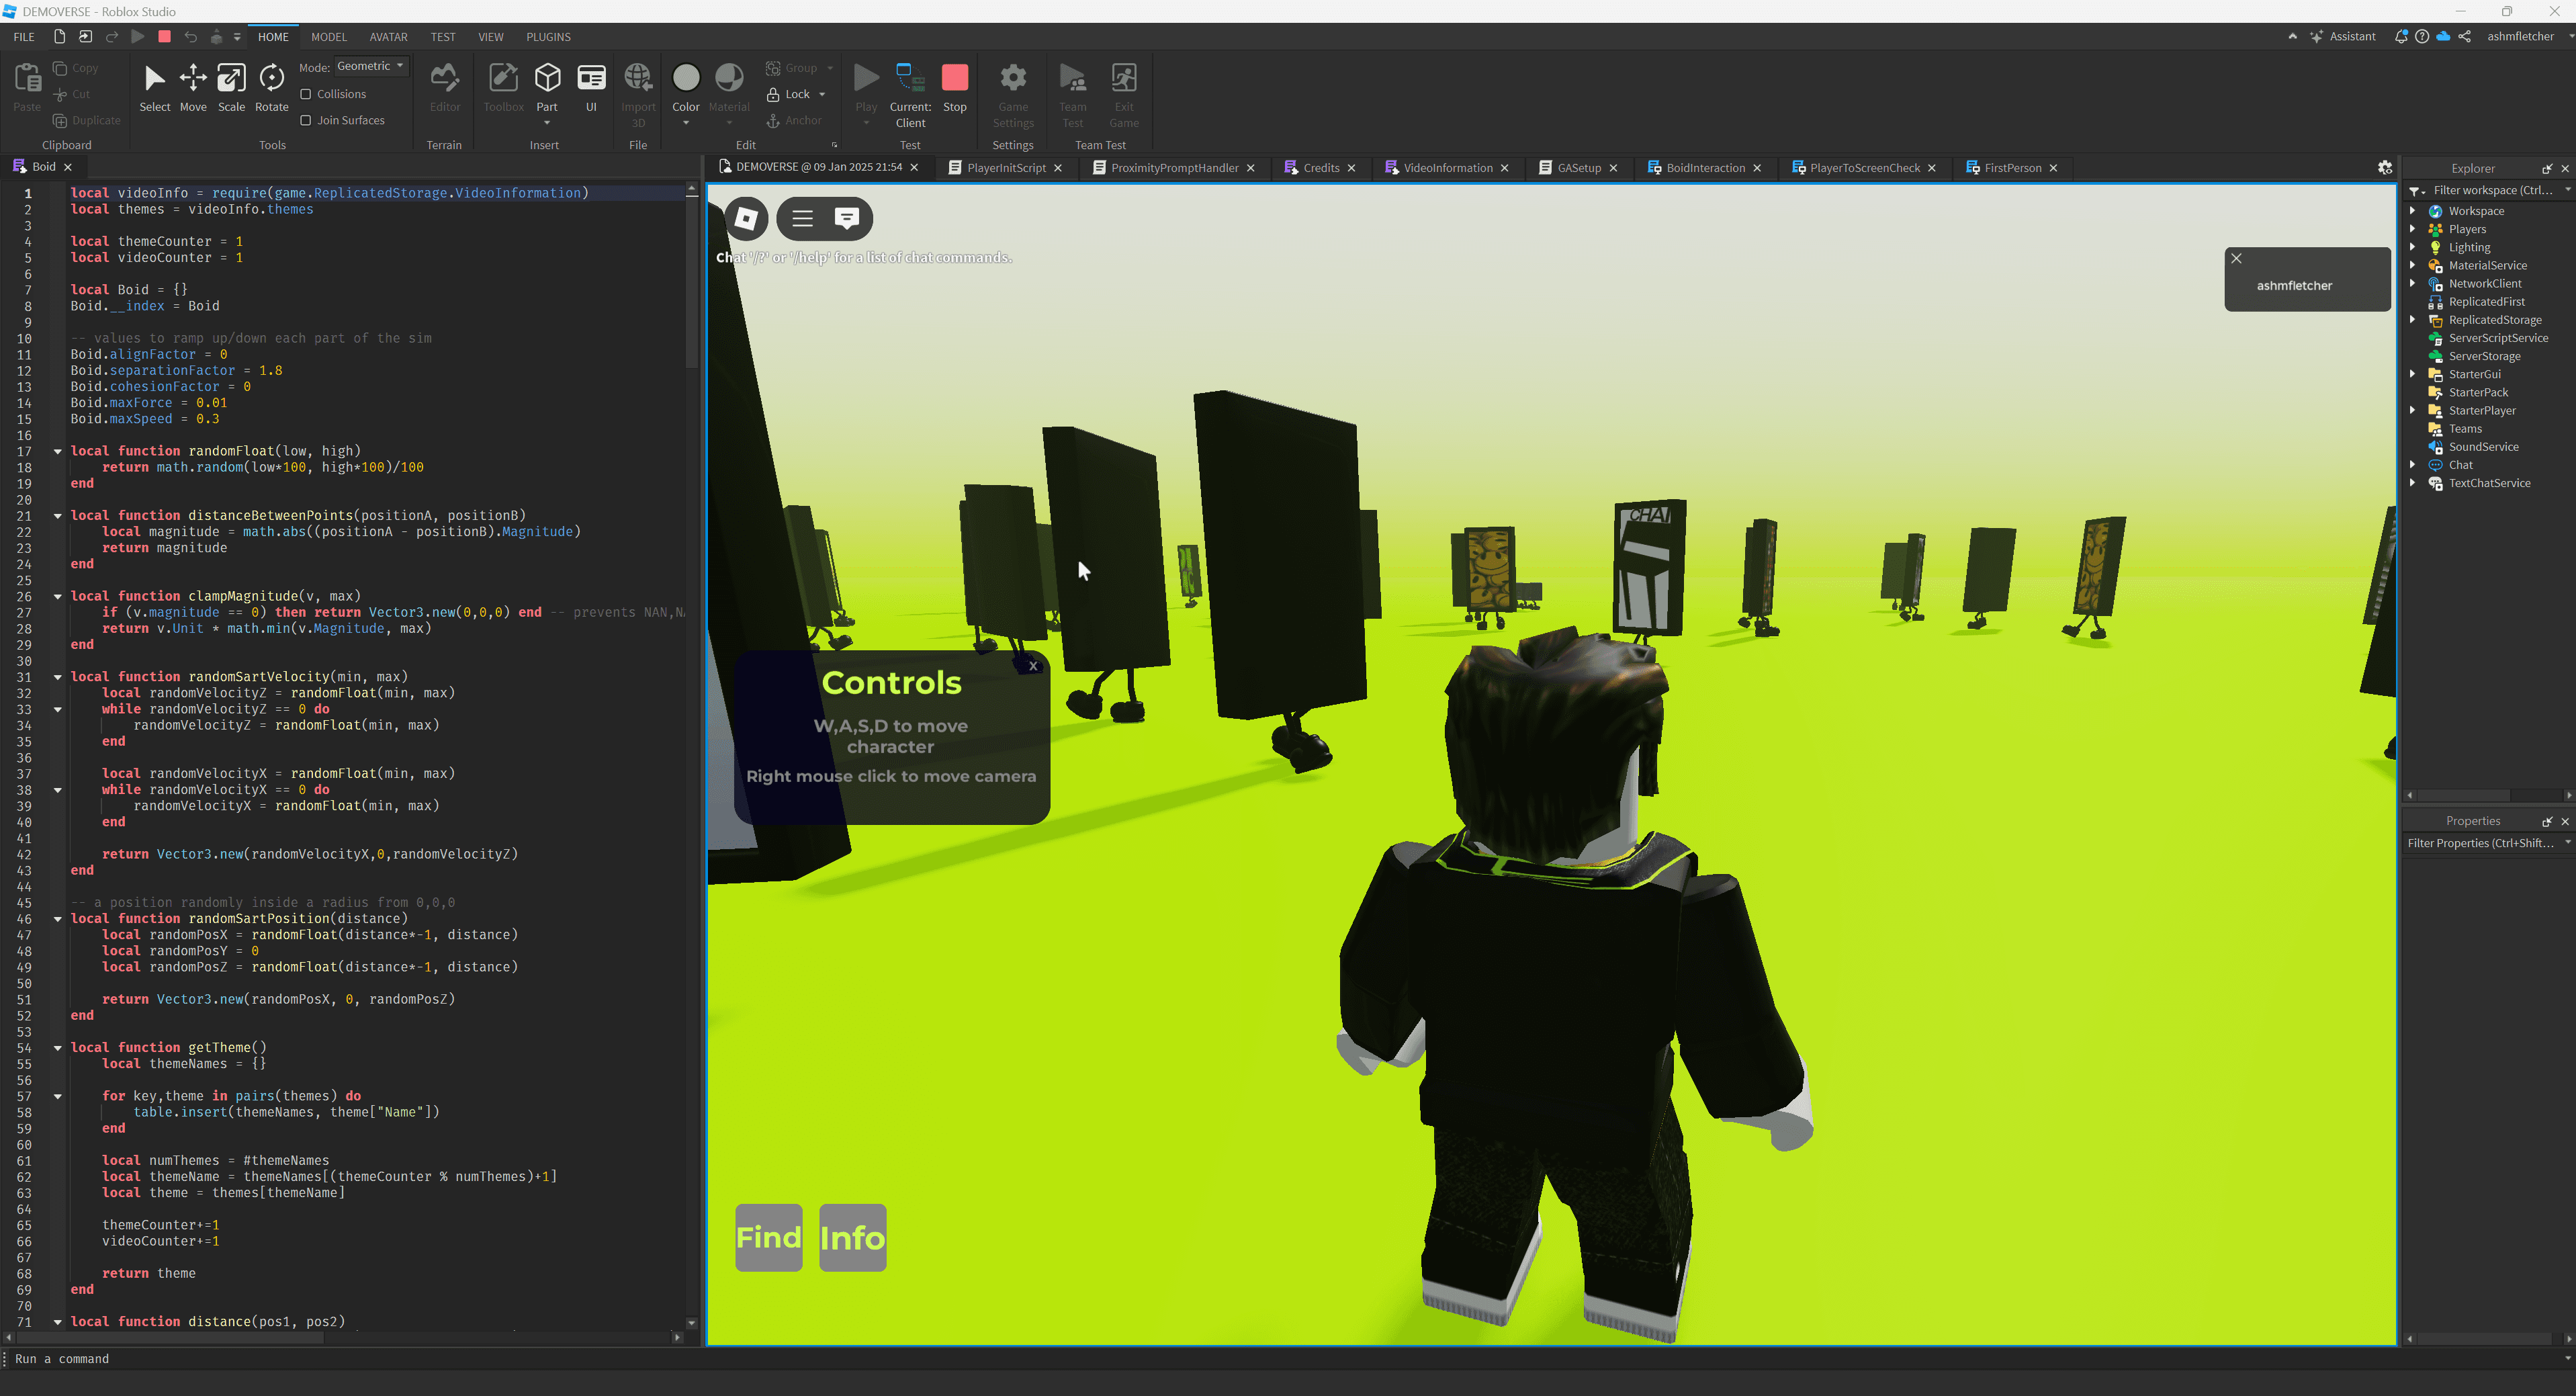Click Exit Game
Image resolution: width=2576 pixels, height=1396 pixels.
click(1124, 95)
